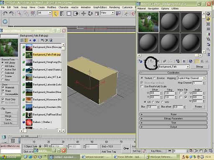
Task: Click the Set Key mode key icon
Action: [x=126, y=148]
